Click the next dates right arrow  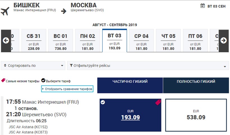tap(224, 41)
